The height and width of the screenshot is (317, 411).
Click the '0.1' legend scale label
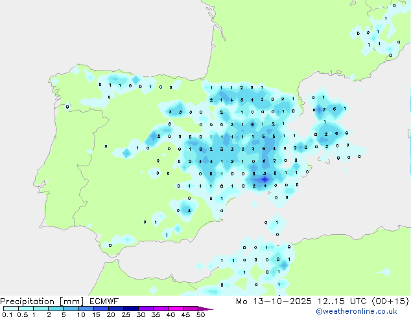click(x=7, y=314)
